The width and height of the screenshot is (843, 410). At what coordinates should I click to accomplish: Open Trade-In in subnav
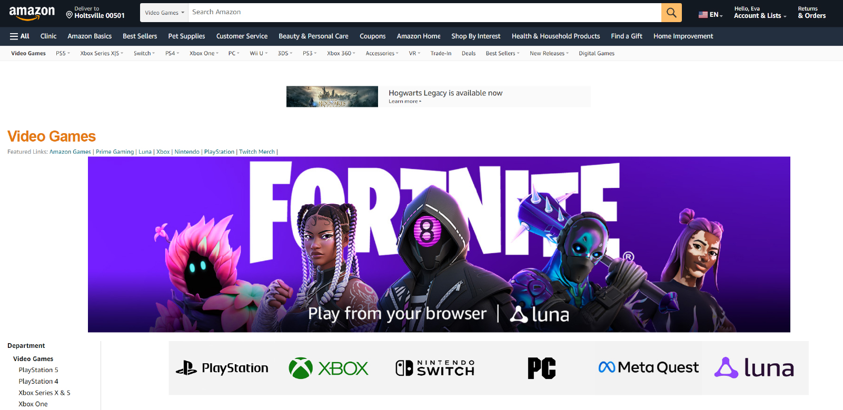tap(441, 53)
